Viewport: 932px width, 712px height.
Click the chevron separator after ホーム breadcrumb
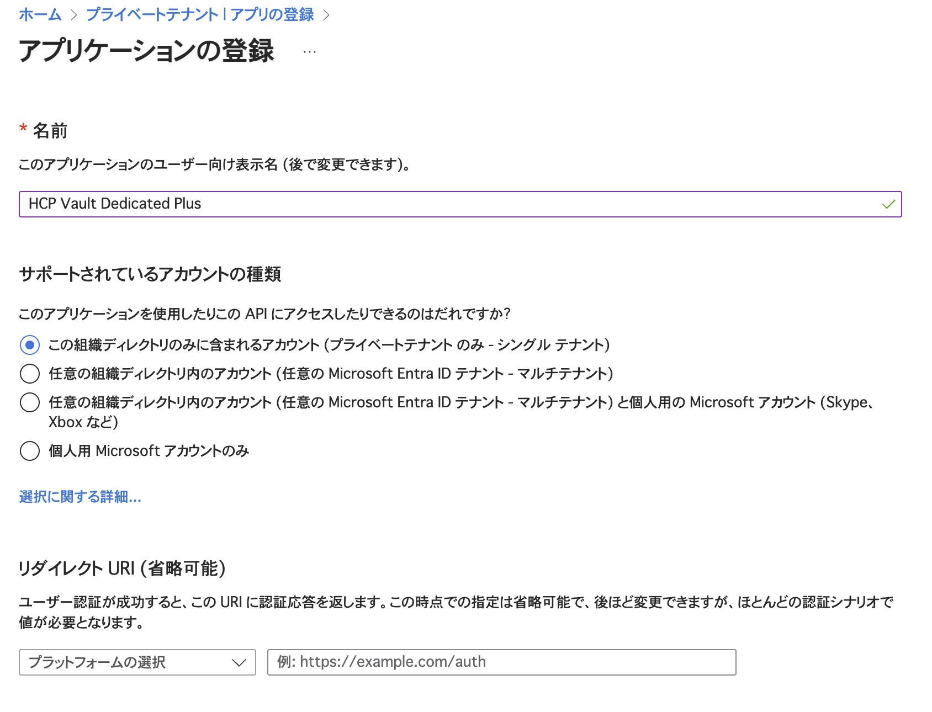[x=74, y=15]
